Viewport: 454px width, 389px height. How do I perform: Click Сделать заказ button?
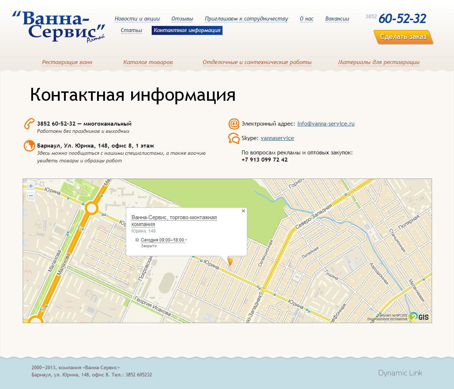click(403, 37)
